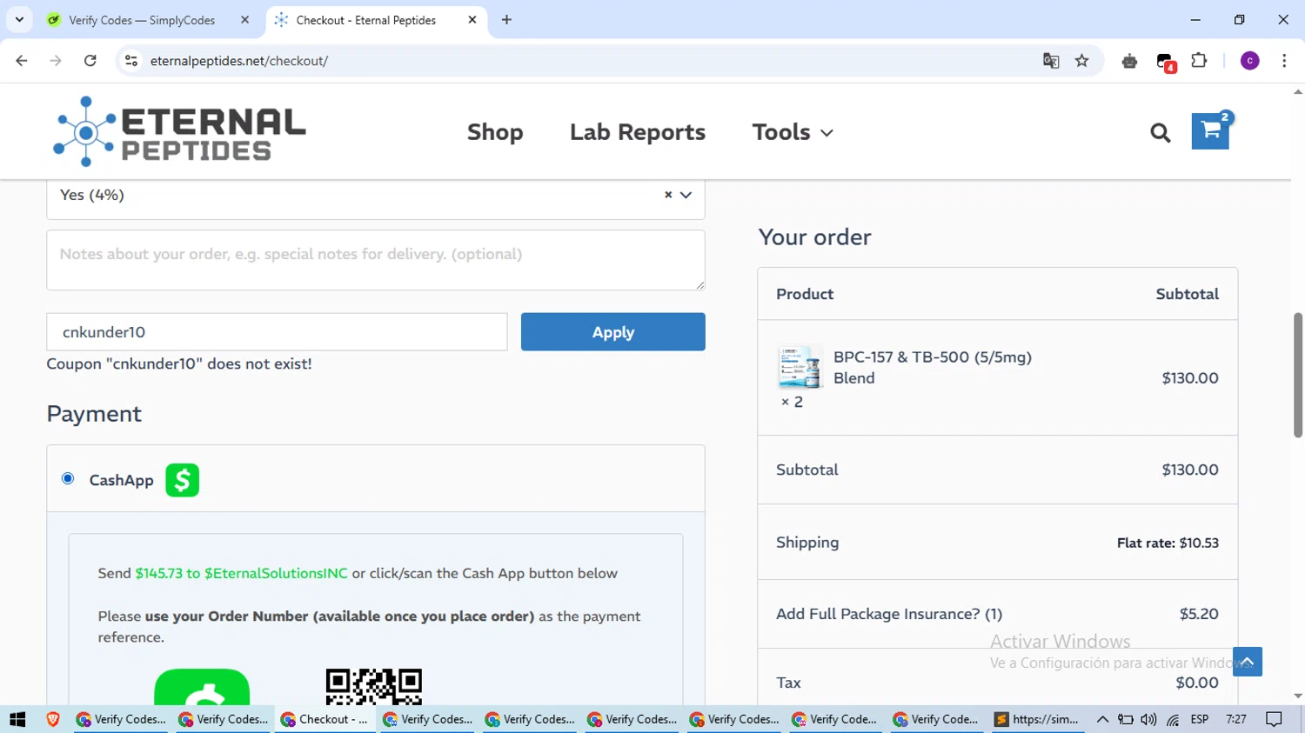
Task: Click the 'Your order' heading
Action: point(814,237)
